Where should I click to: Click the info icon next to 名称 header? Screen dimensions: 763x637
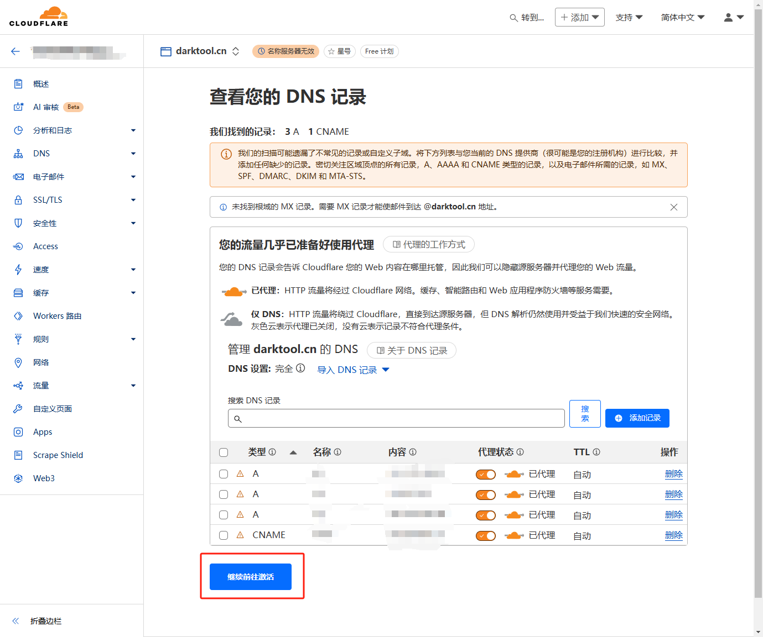338,452
